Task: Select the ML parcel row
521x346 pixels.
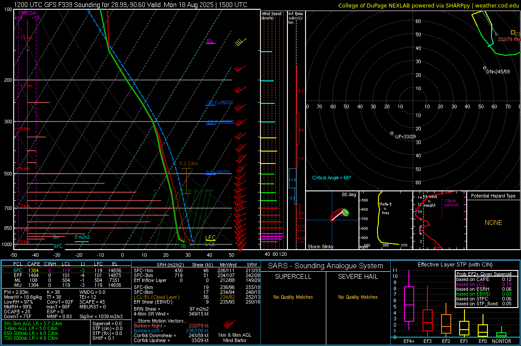Action: [x=67, y=280]
